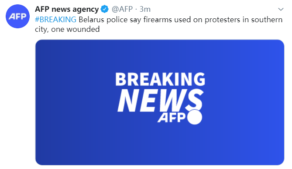Visit the AFP news agency display name
Image resolution: width=292 pixels, height=169 pixels.
[x=67, y=9]
